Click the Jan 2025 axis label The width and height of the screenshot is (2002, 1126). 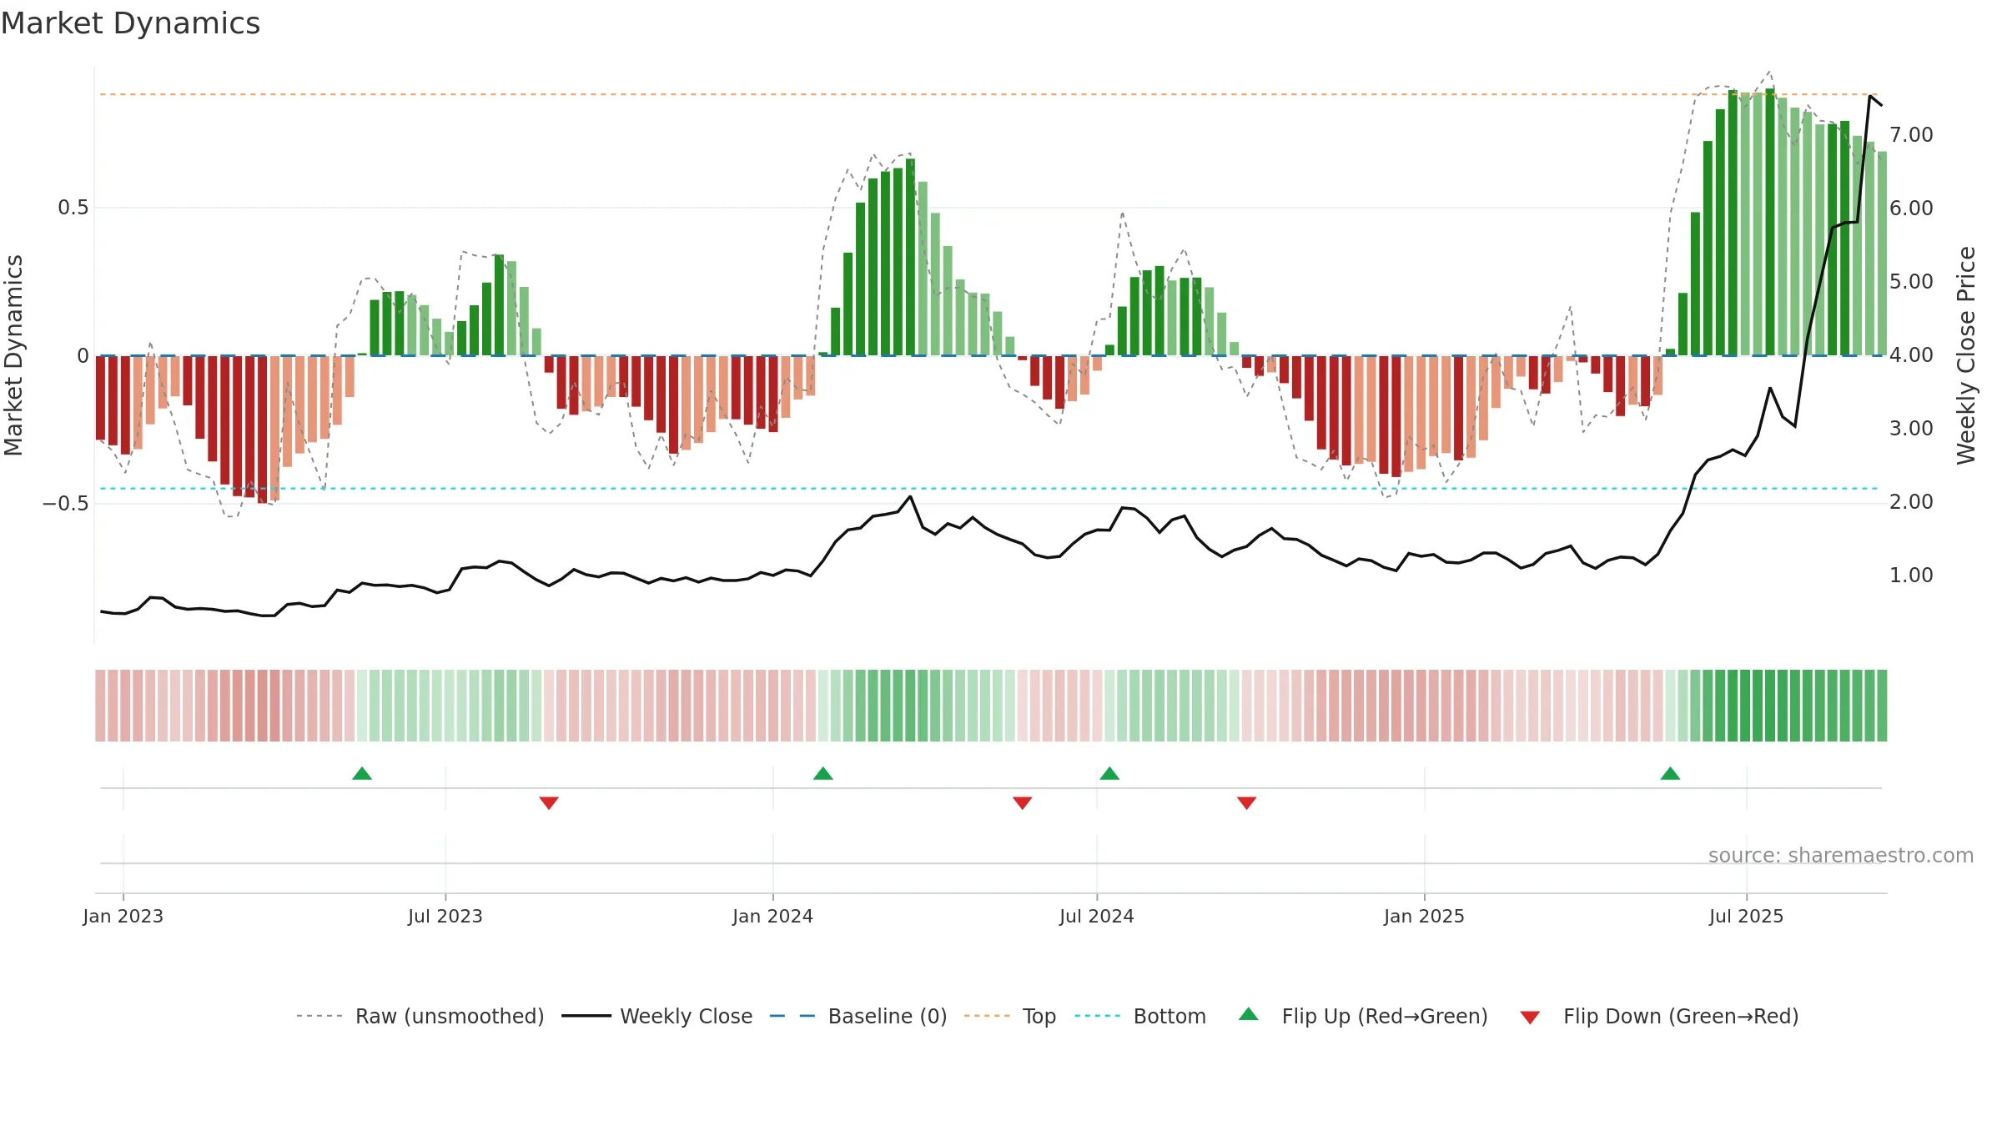pos(1425,916)
